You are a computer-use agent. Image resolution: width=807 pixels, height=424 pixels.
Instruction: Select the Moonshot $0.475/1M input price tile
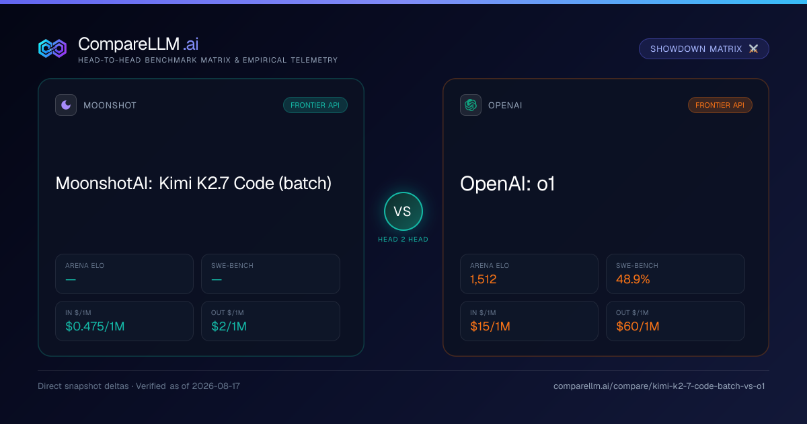click(x=124, y=321)
